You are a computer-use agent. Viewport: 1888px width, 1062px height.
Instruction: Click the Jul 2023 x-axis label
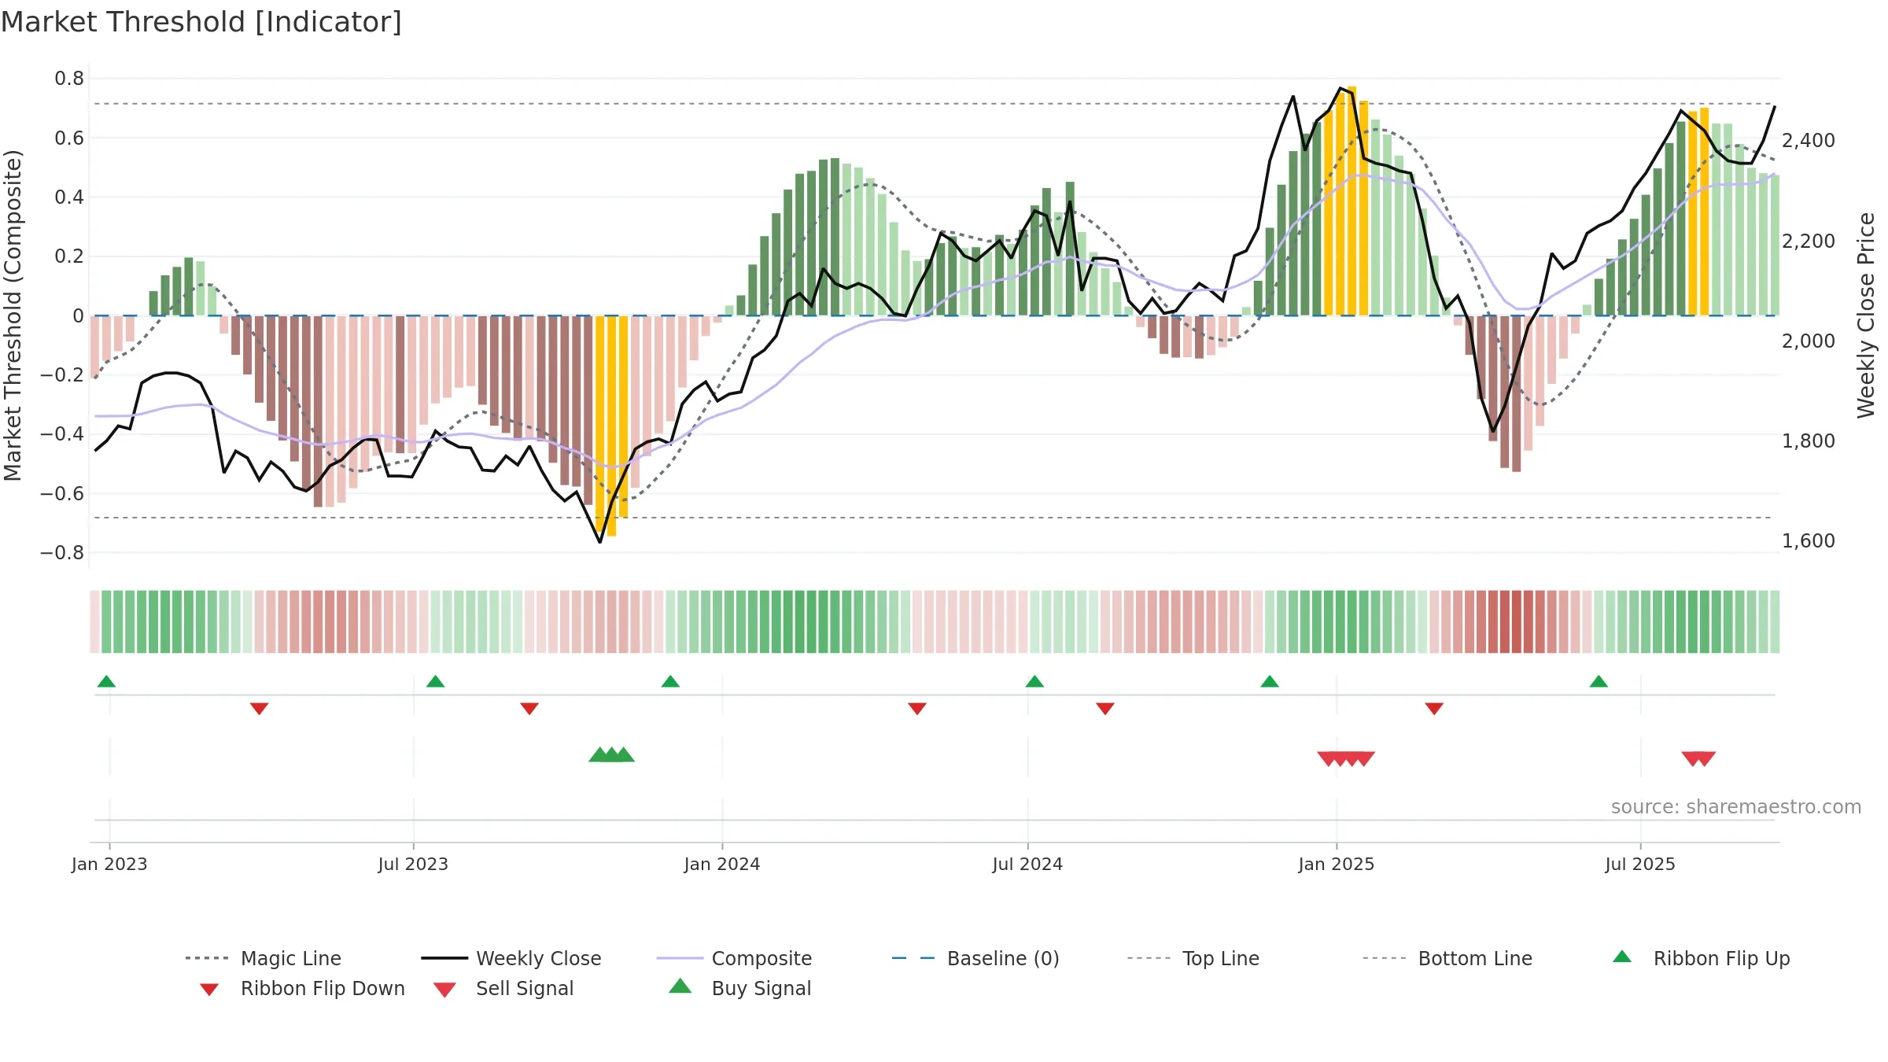[x=413, y=864]
